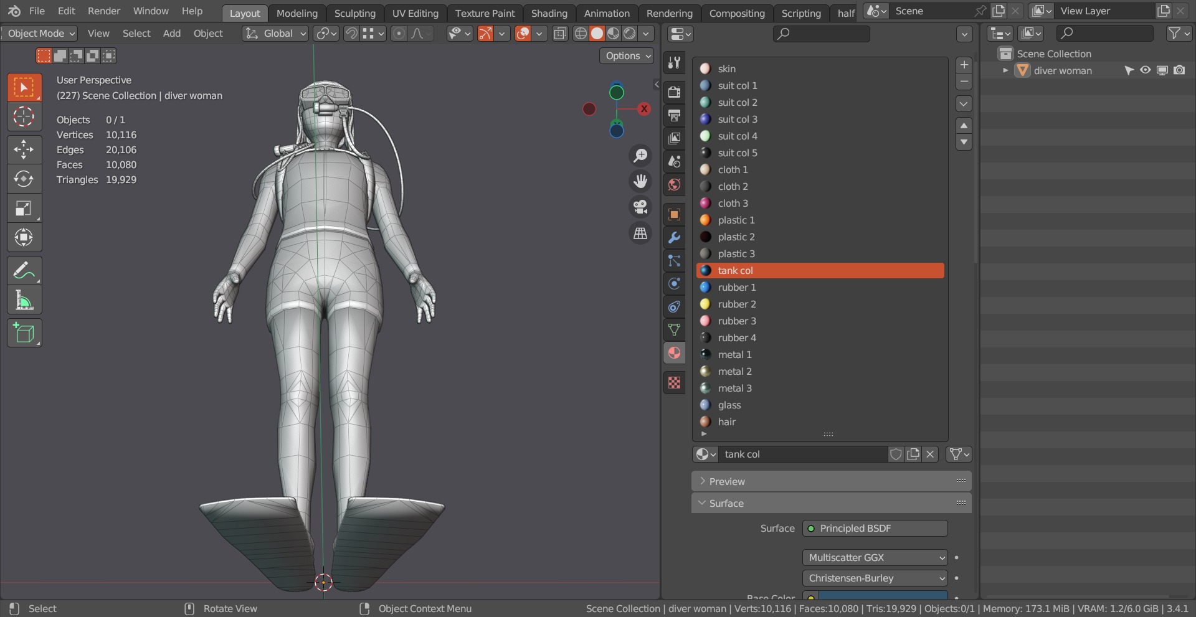Click the Principled BSDF surface shader button
This screenshot has height=617, width=1196.
(875, 528)
